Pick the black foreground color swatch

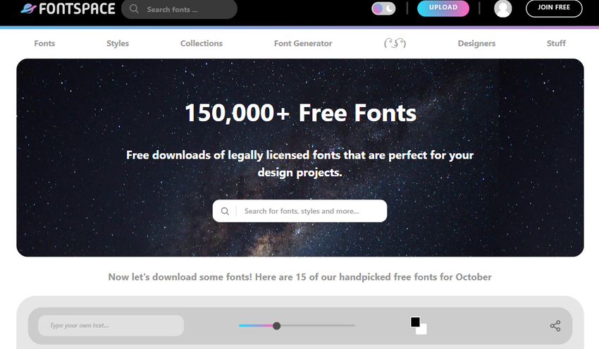point(415,322)
